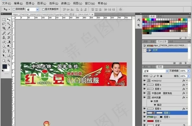This screenshot has height=126, width=192.
Task: Enable the 自动选择 checkbox
Action: 14,9
